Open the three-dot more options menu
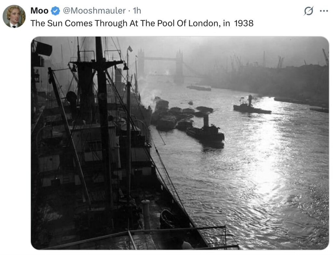Screen dimensions: 333x255 [324, 11]
